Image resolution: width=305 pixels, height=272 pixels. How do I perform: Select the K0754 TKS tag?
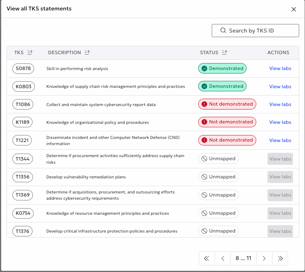click(23, 213)
